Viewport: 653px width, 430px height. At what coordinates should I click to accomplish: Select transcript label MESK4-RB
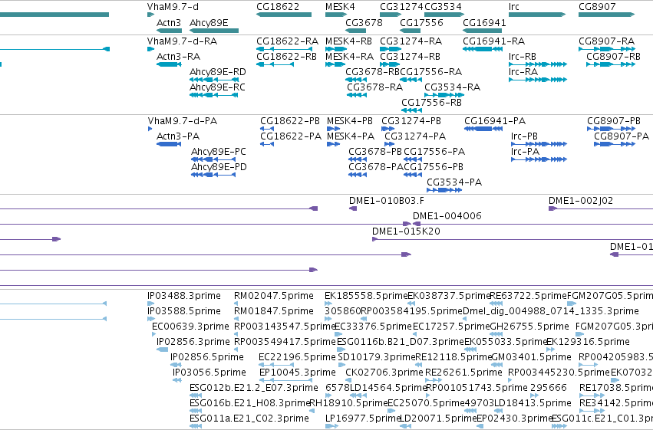coord(348,41)
